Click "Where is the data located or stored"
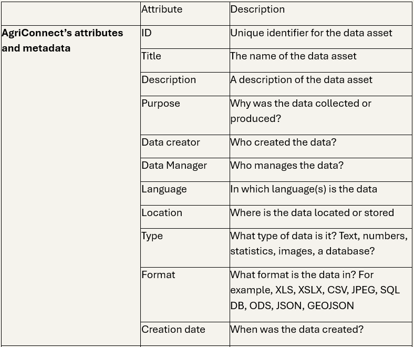 (x=312, y=213)
